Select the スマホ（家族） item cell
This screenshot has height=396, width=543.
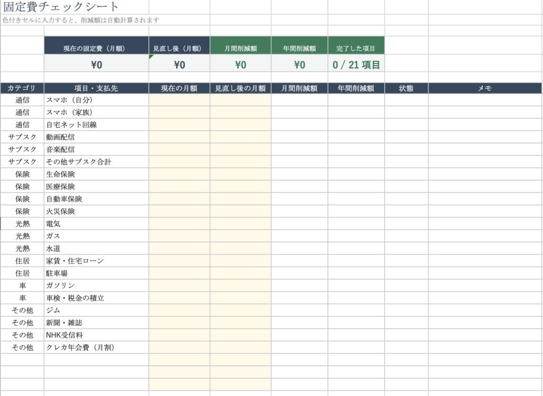pyautogui.click(x=97, y=112)
